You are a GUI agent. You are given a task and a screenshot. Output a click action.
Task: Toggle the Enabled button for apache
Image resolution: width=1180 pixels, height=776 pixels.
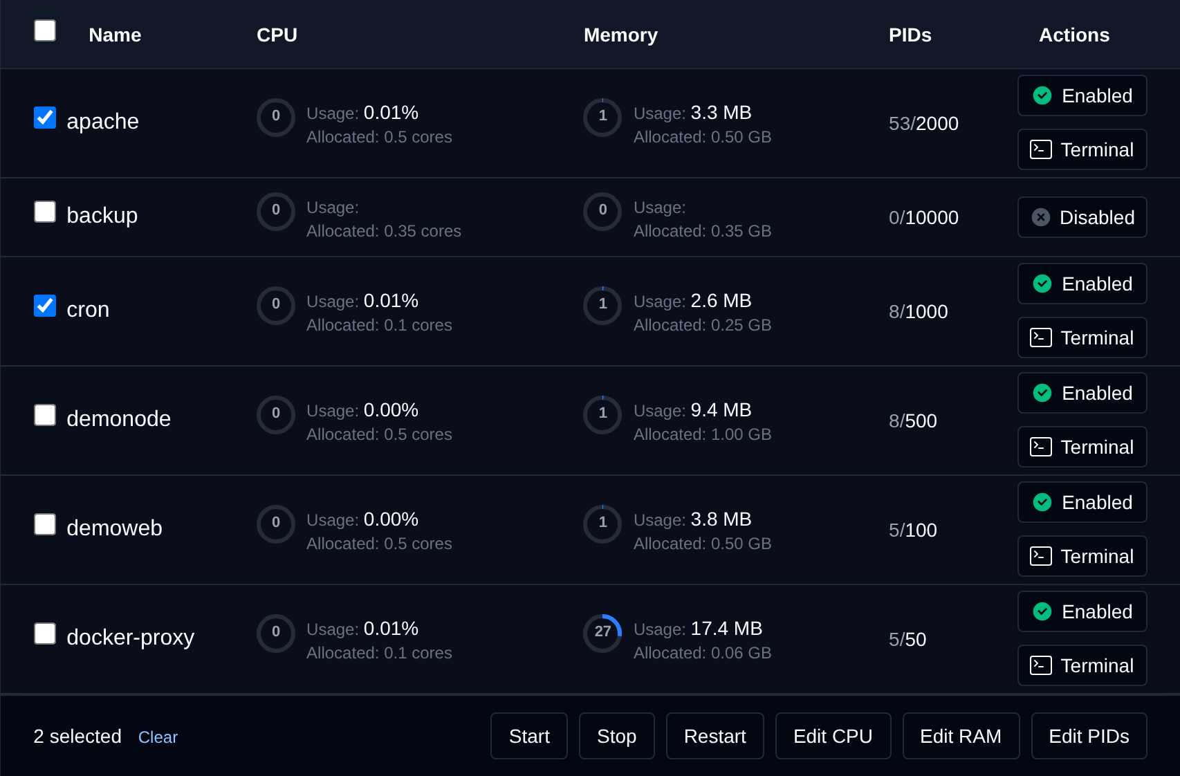tap(1082, 95)
